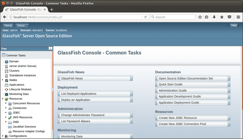Click the Clusters icon in tree
Viewport: 243px width, 139px height.
6,71
